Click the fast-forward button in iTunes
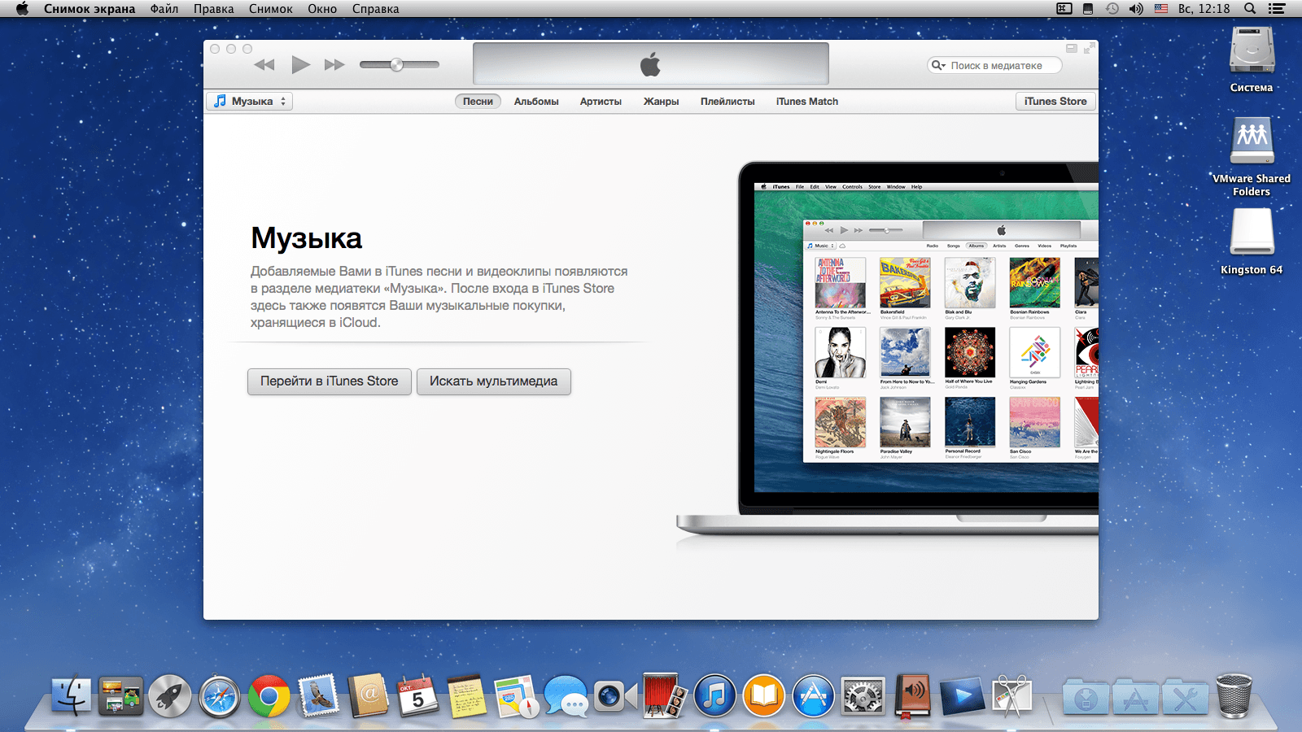Image resolution: width=1302 pixels, height=732 pixels. [x=334, y=65]
